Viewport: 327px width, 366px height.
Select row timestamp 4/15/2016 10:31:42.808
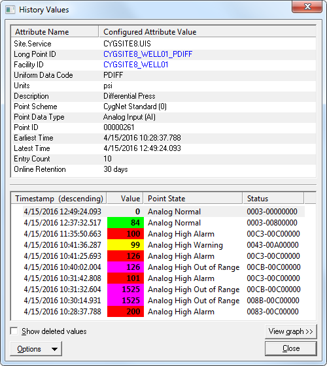point(62,278)
